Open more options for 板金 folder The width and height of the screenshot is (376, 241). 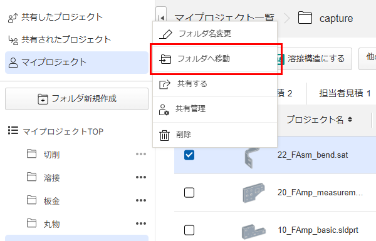click(141, 200)
